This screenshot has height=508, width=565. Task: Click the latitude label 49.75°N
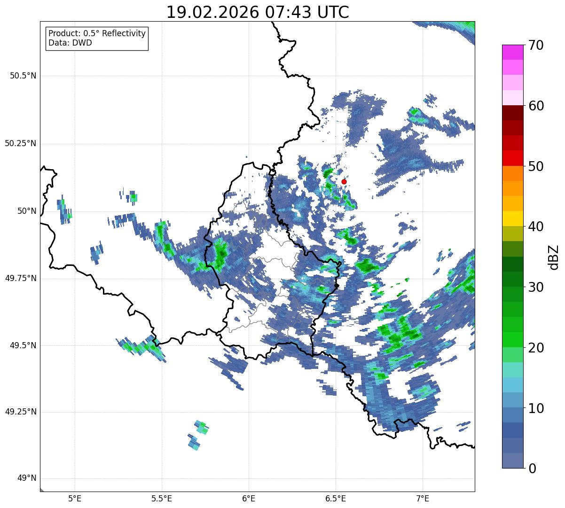pos(20,278)
